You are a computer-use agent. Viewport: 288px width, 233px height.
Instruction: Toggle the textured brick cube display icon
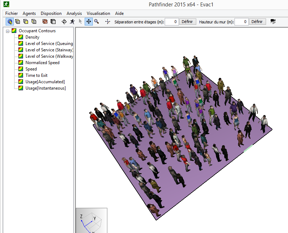click(x=45, y=22)
